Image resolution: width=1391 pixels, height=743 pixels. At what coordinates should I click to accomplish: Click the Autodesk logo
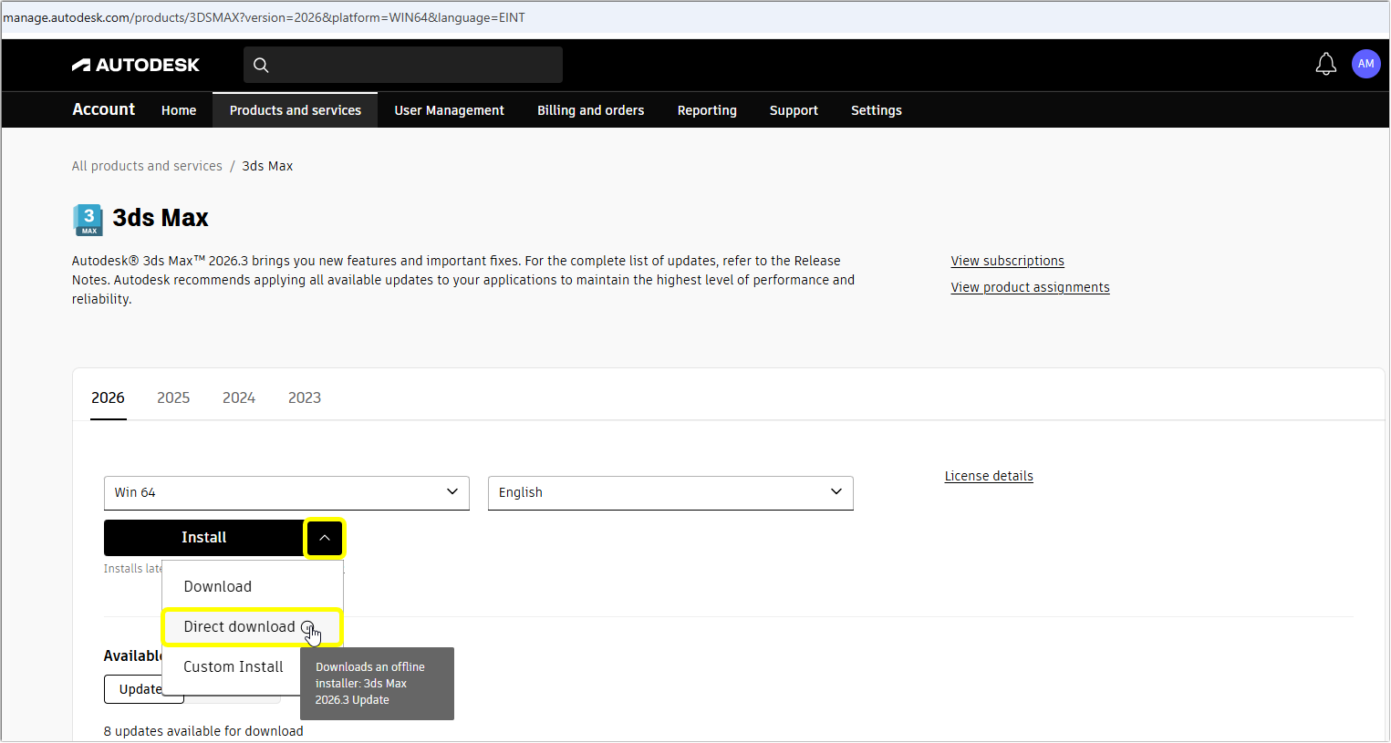coord(135,64)
